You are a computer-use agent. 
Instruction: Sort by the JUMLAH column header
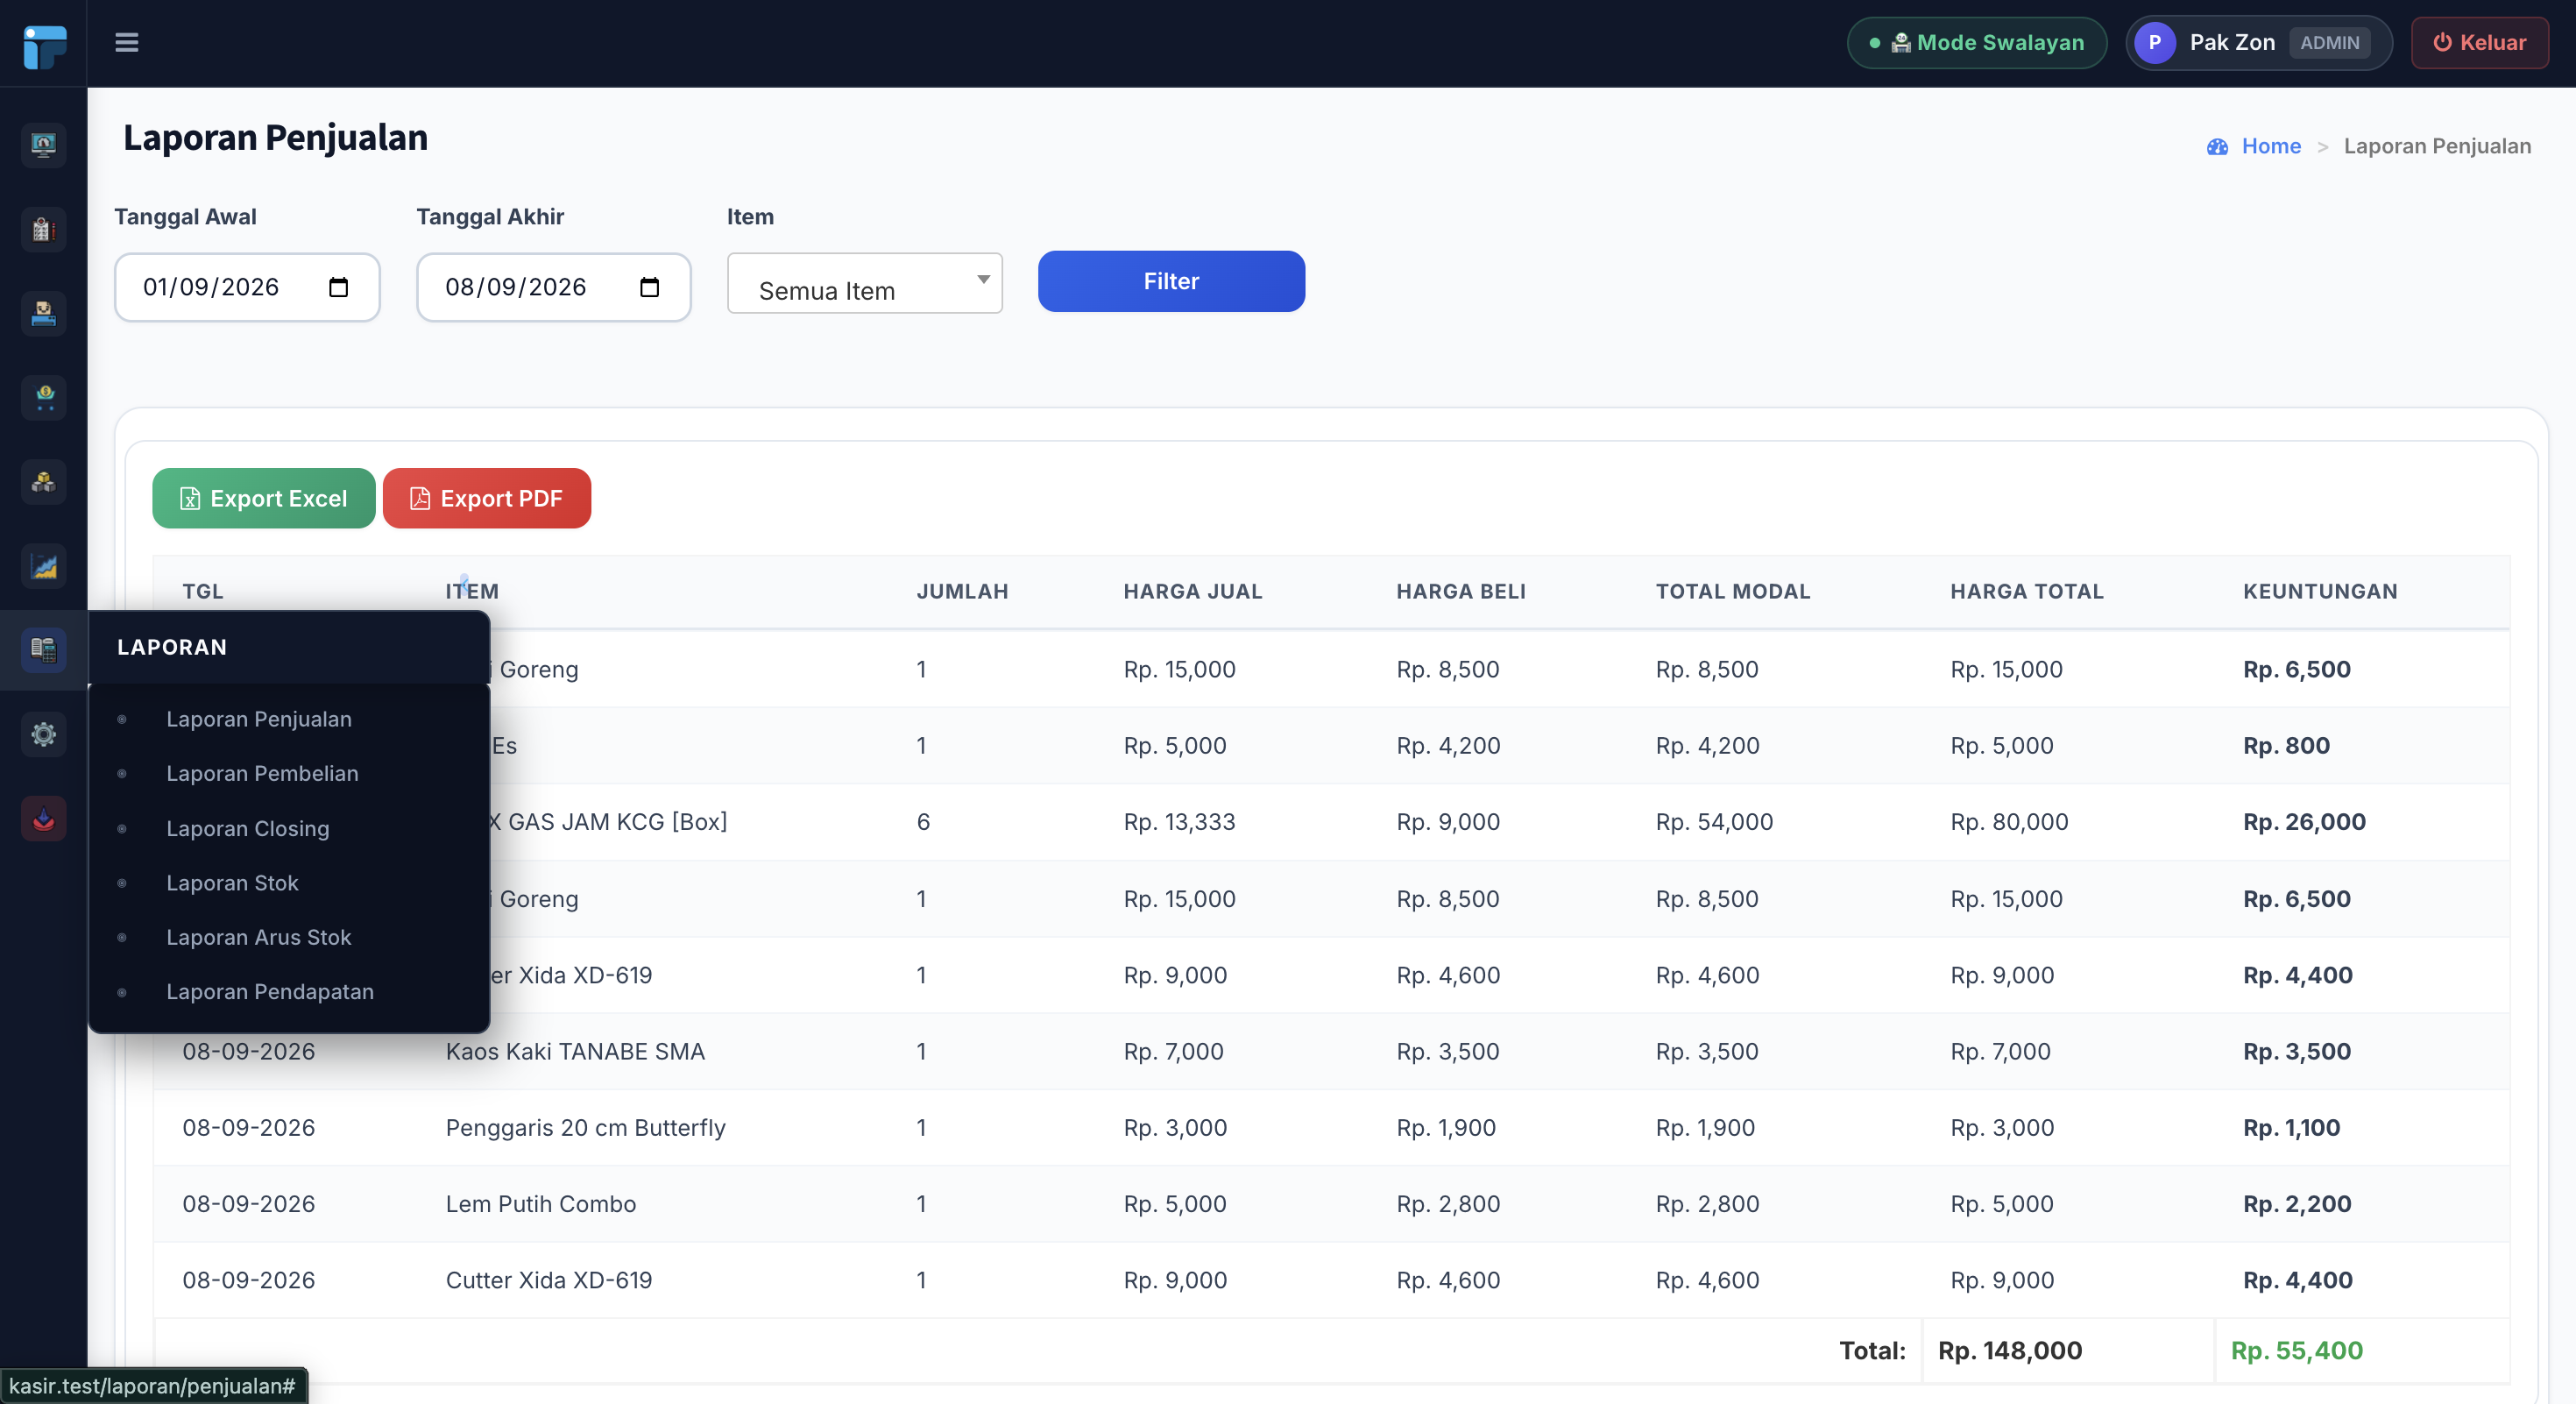962,591
